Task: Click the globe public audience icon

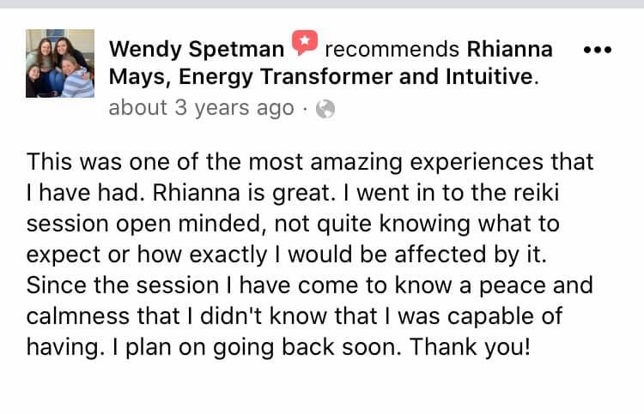Action: [x=325, y=109]
